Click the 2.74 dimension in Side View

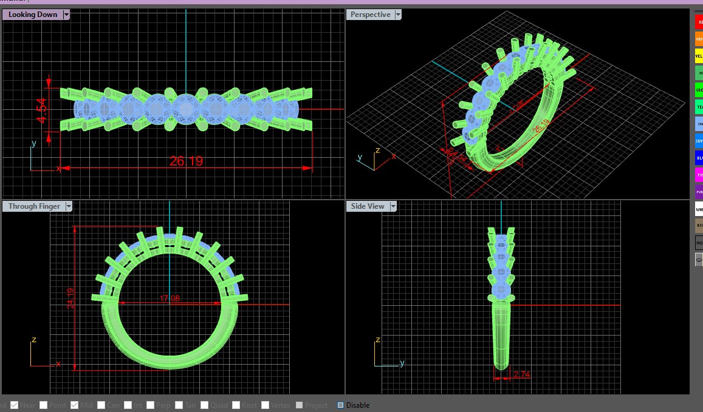point(522,374)
